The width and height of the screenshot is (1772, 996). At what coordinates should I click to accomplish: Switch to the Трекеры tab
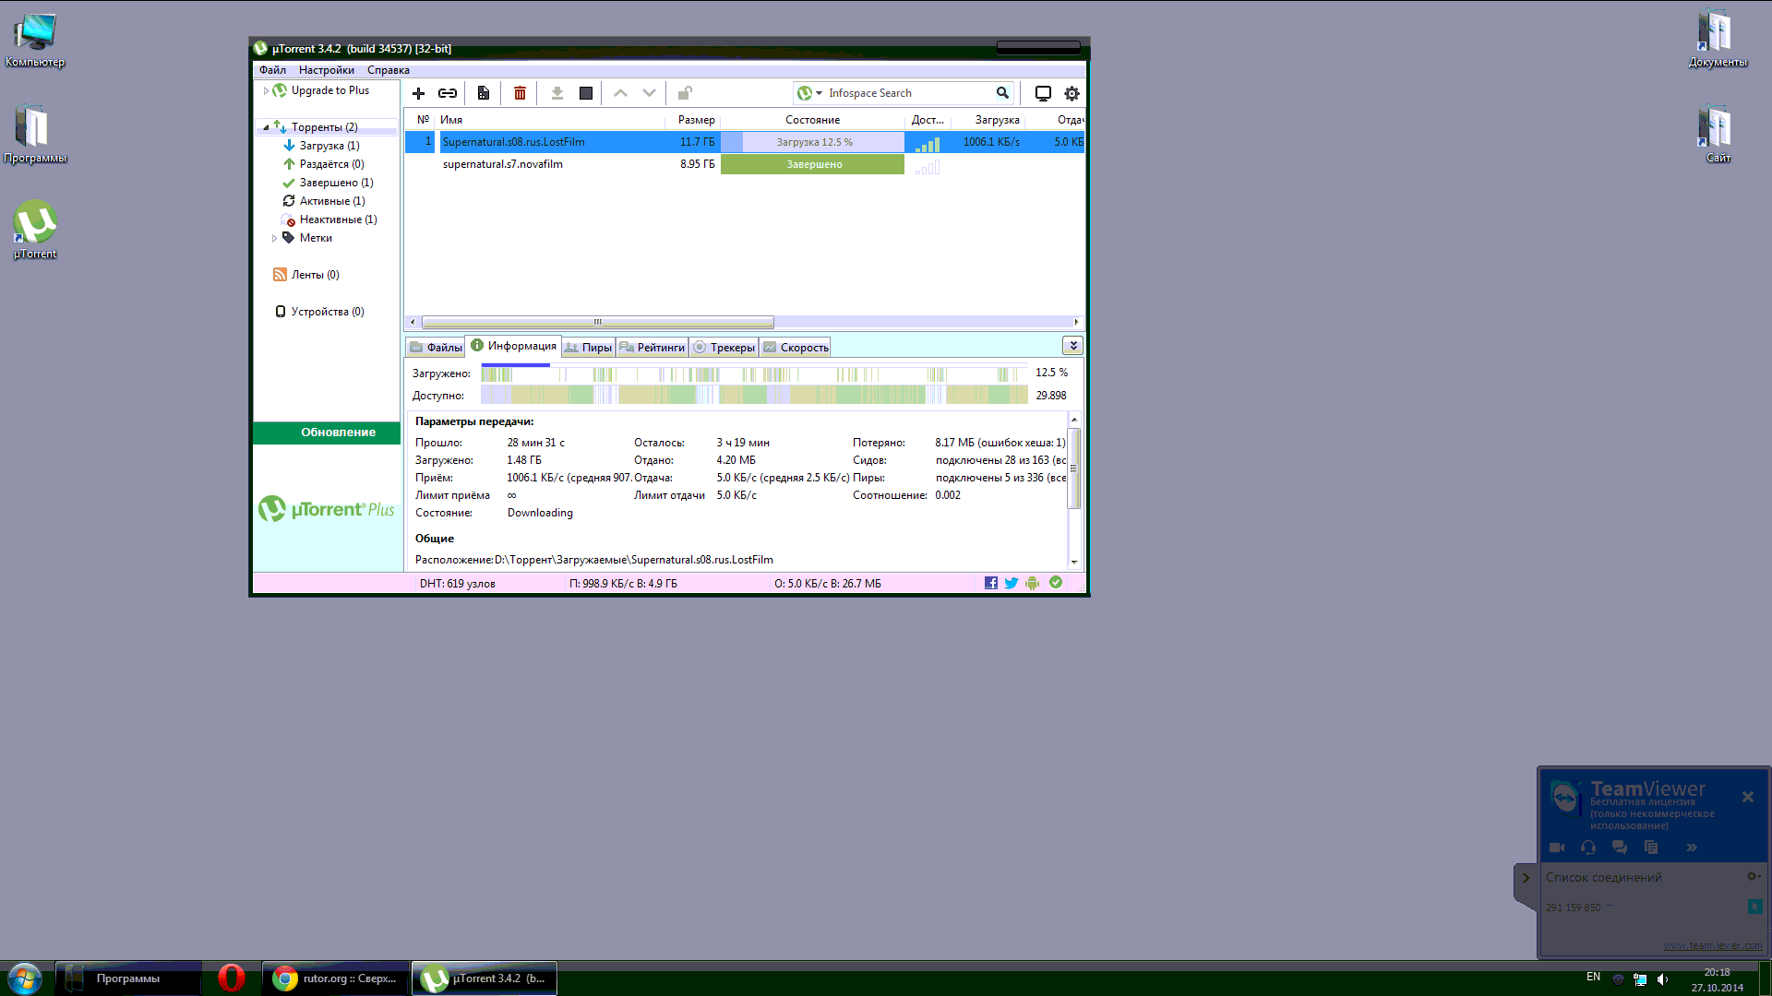[x=724, y=348]
